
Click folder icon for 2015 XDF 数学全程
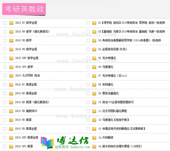(11, 58)
